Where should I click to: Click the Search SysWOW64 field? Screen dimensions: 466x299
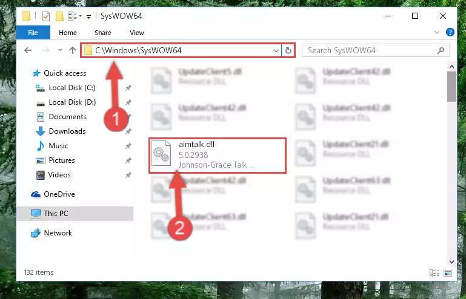click(x=375, y=50)
